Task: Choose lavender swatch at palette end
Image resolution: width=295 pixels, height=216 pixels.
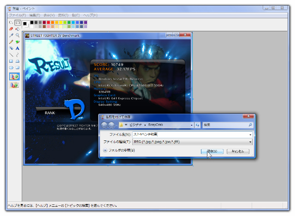Action: pyautogui.click(x=86, y=27)
